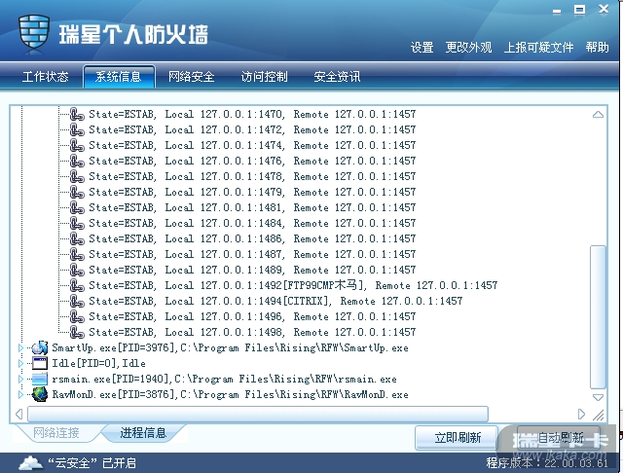Select rsmain.exe[PID=1940] row text

(x=224, y=379)
